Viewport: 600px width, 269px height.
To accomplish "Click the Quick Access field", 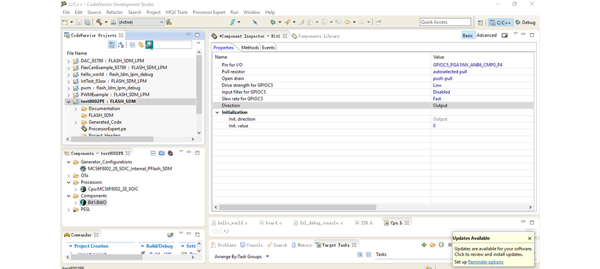I will pyautogui.click(x=446, y=22).
